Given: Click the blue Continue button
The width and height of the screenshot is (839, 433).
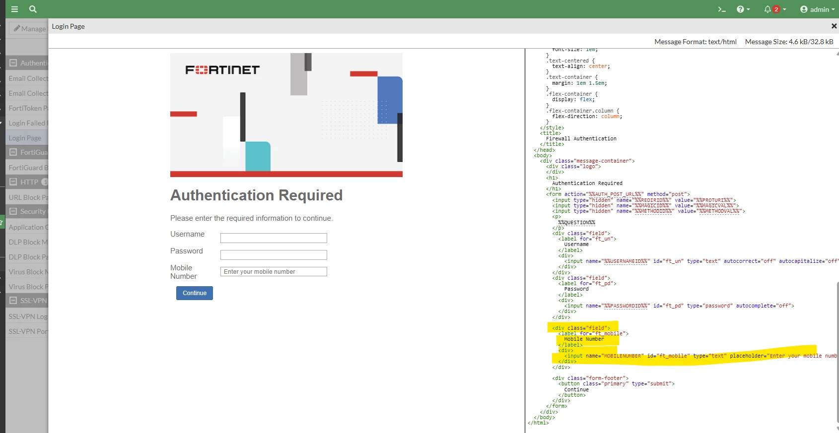Looking at the screenshot, I should point(195,293).
